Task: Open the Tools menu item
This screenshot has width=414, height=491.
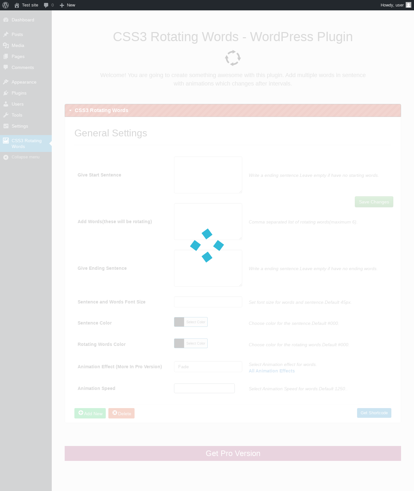Action: coord(26,115)
